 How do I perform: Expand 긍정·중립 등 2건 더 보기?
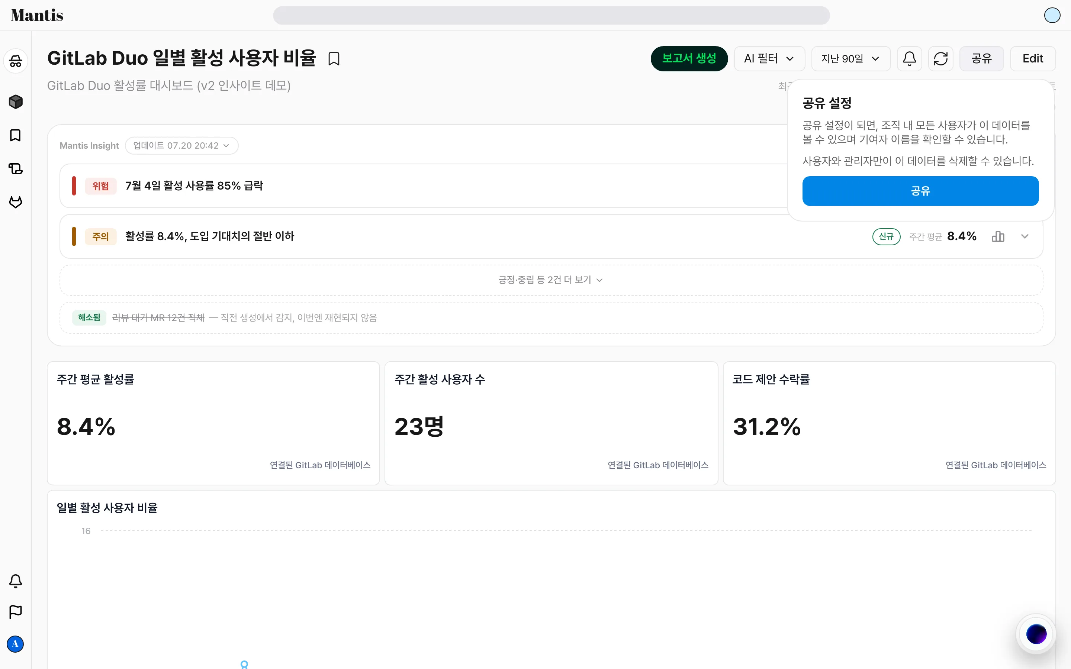tap(551, 280)
